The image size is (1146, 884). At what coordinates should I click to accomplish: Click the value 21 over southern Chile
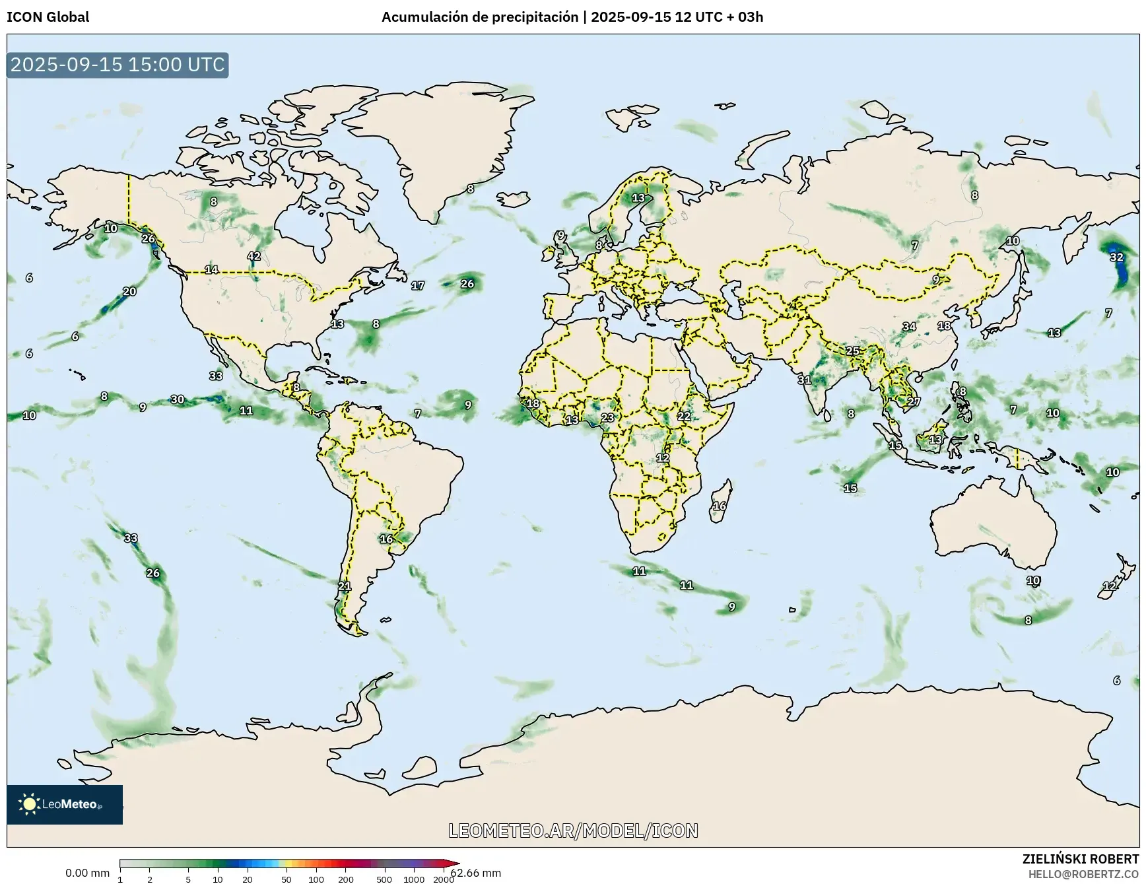pyautogui.click(x=345, y=586)
